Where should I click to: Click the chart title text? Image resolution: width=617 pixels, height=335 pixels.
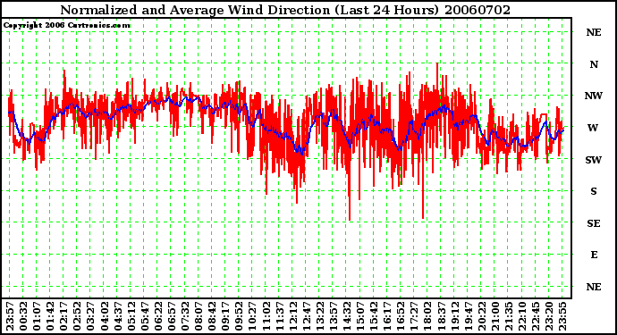285,10
